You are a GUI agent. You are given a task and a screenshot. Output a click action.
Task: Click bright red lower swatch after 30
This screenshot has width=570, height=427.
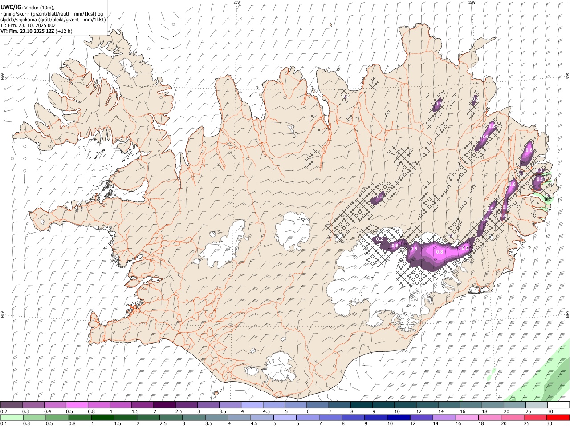(x=558, y=417)
